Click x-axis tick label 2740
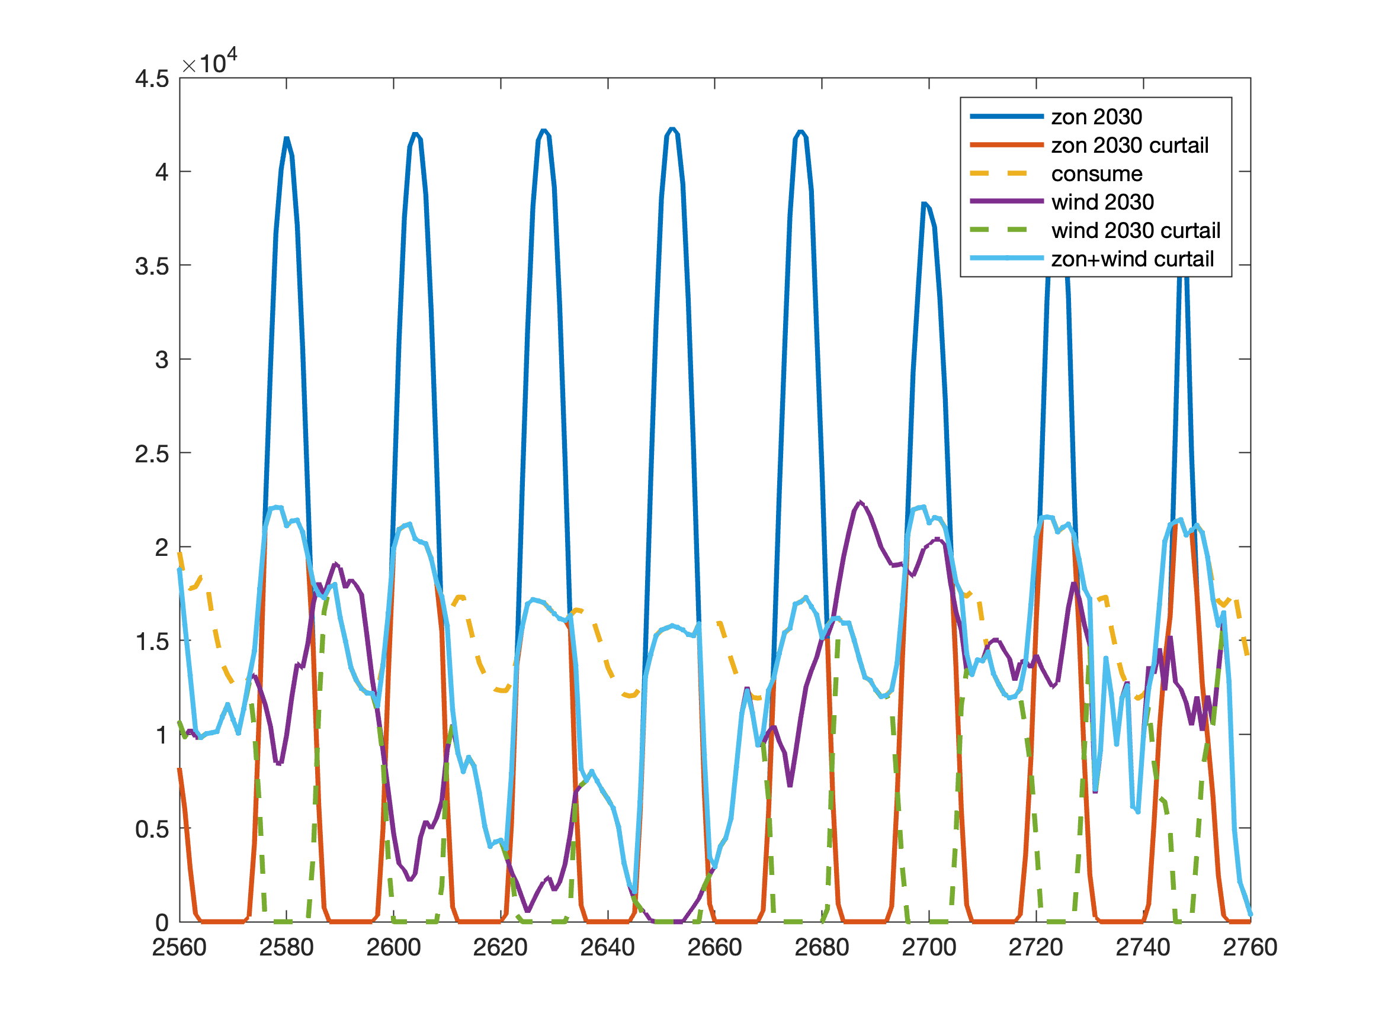Screen dimensions: 1382x1036 pos(1143,948)
